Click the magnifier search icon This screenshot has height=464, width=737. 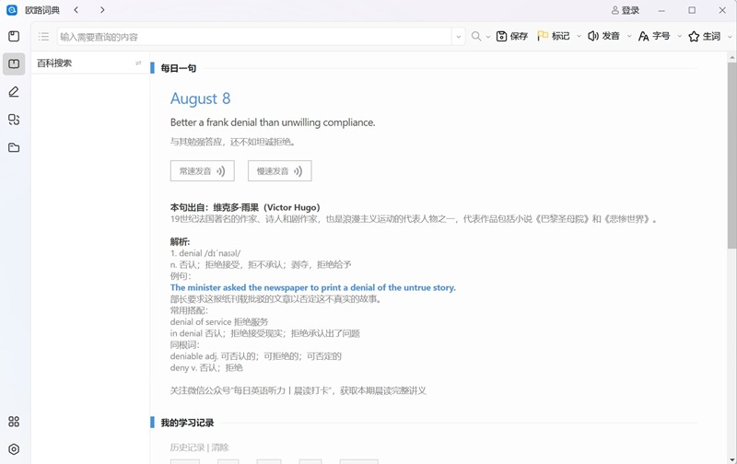coord(476,37)
